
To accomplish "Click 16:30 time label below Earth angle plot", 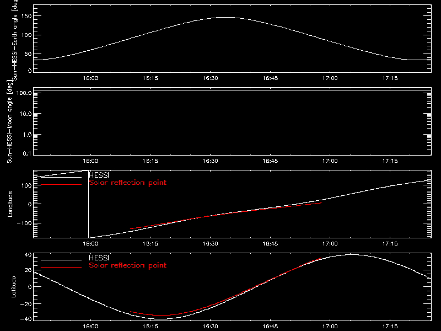I will tap(211, 78).
